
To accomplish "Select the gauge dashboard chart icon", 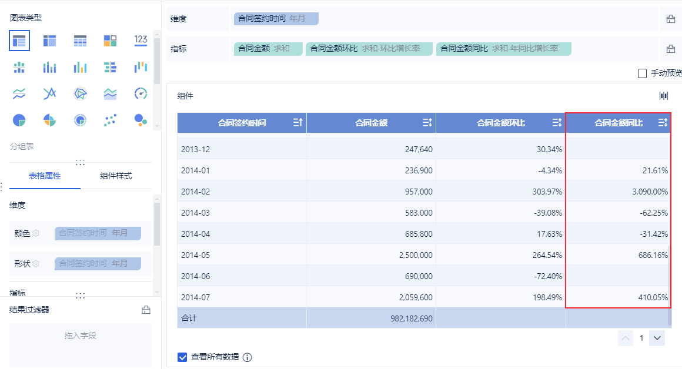I will click(x=141, y=94).
